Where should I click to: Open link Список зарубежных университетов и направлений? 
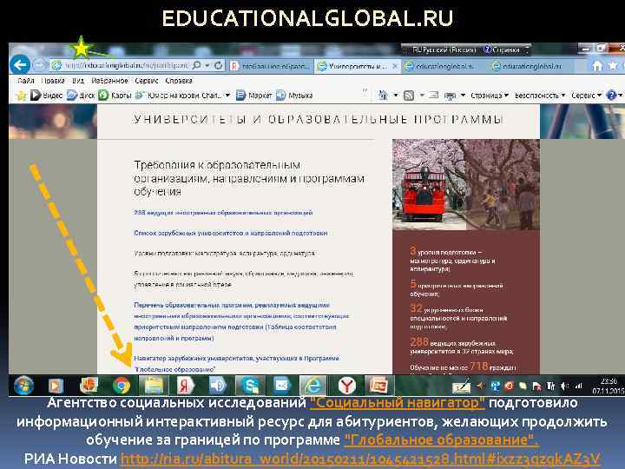230,233
